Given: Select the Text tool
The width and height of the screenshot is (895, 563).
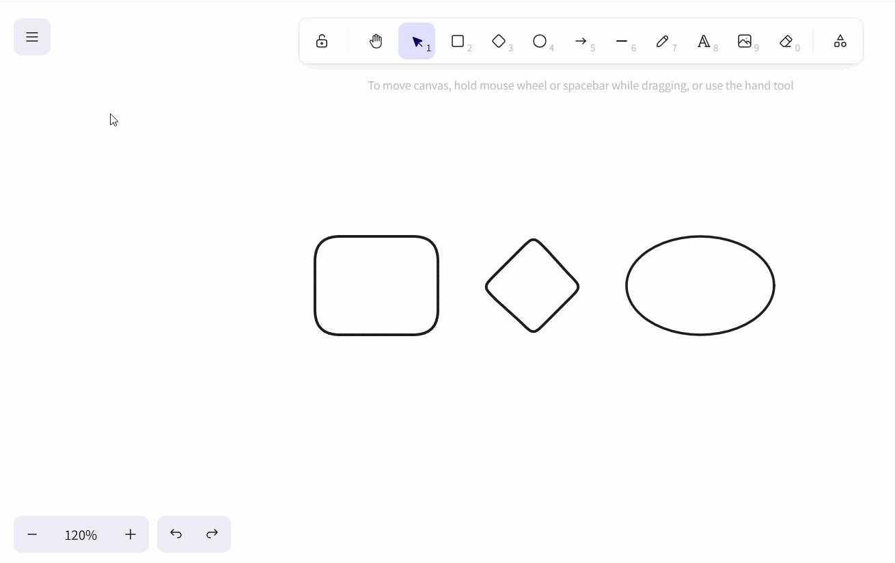Looking at the screenshot, I should click(x=704, y=41).
